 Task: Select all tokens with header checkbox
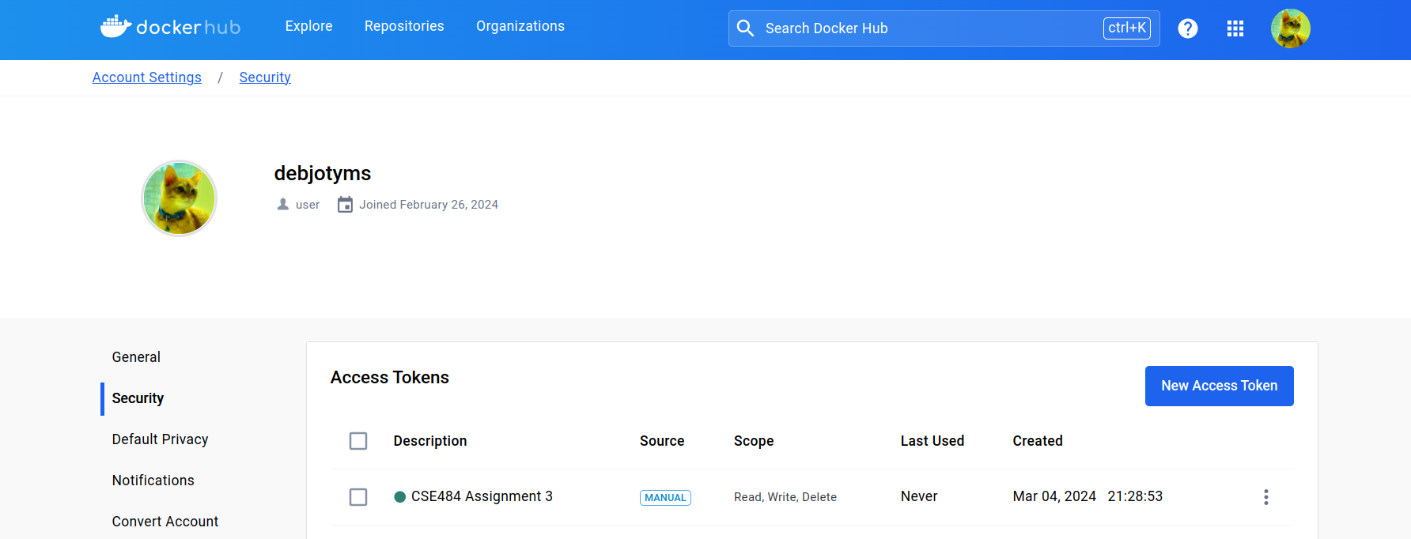358,441
